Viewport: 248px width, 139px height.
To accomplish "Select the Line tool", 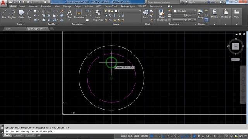I will (x=4, y=14).
